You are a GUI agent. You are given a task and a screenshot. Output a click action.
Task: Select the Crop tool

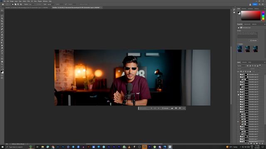coord(2,21)
